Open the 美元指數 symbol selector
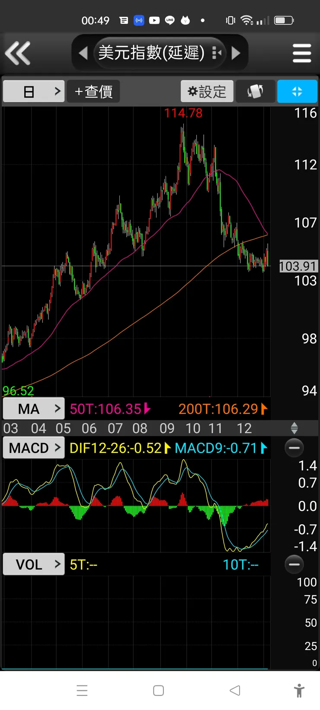This screenshot has height=710, width=320. pyautogui.click(x=151, y=53)
